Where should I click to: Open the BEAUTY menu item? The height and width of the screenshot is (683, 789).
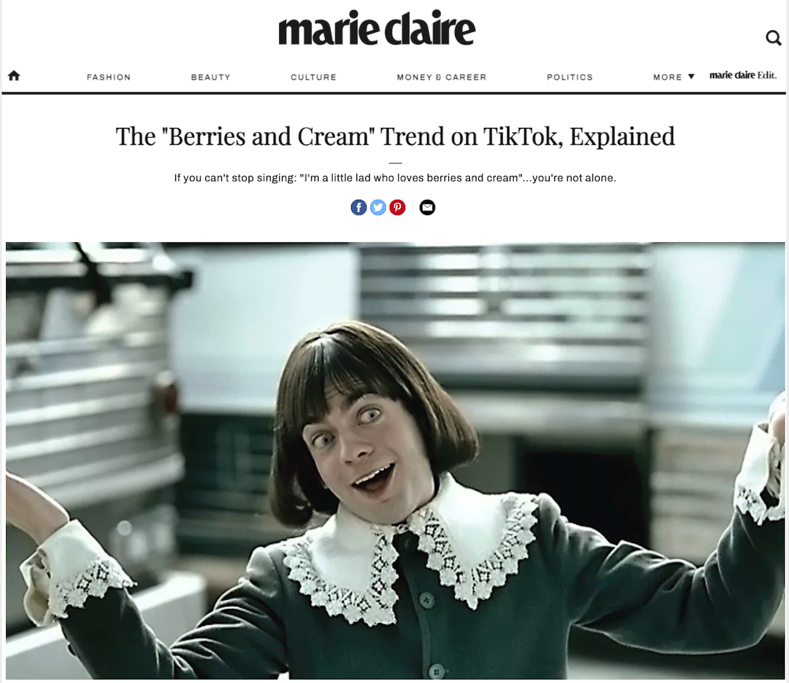click(211, 77)
